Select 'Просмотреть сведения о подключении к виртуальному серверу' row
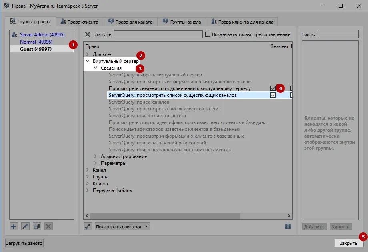 [180, 88]
